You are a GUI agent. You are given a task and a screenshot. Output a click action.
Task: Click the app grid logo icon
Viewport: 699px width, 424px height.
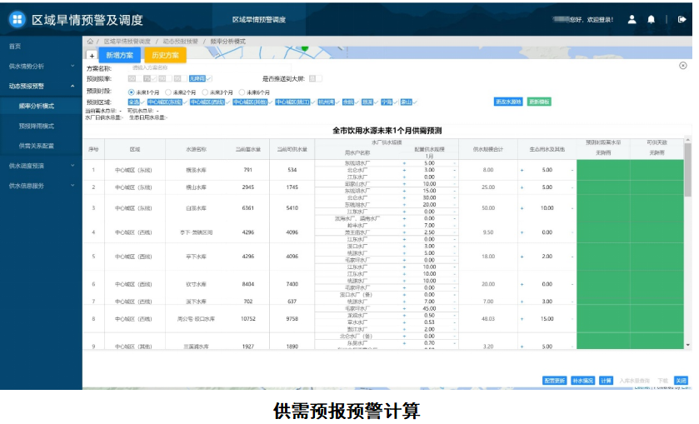[17, 20]
